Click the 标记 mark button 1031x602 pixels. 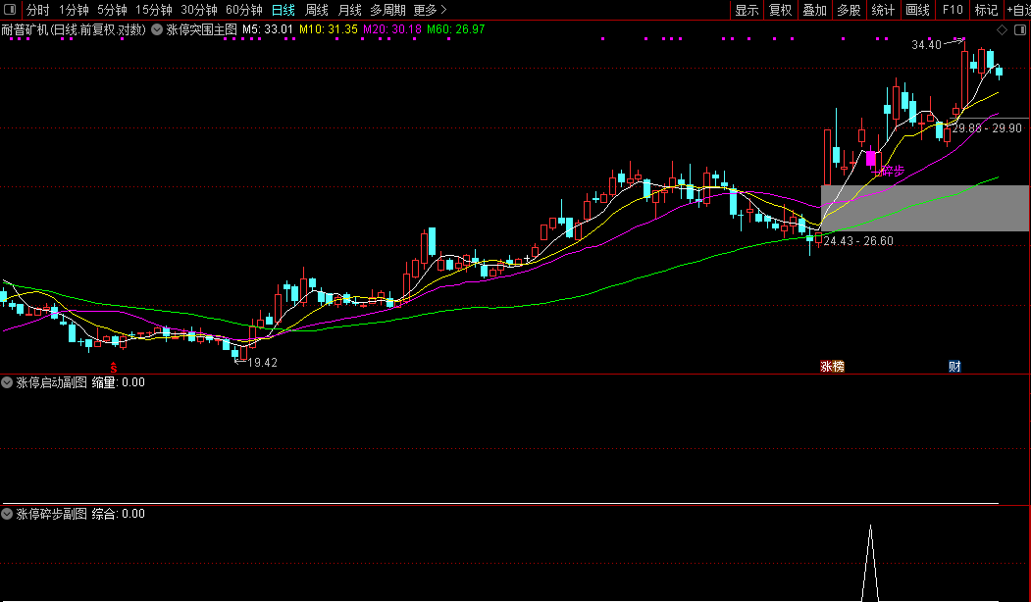pos(986,10)
